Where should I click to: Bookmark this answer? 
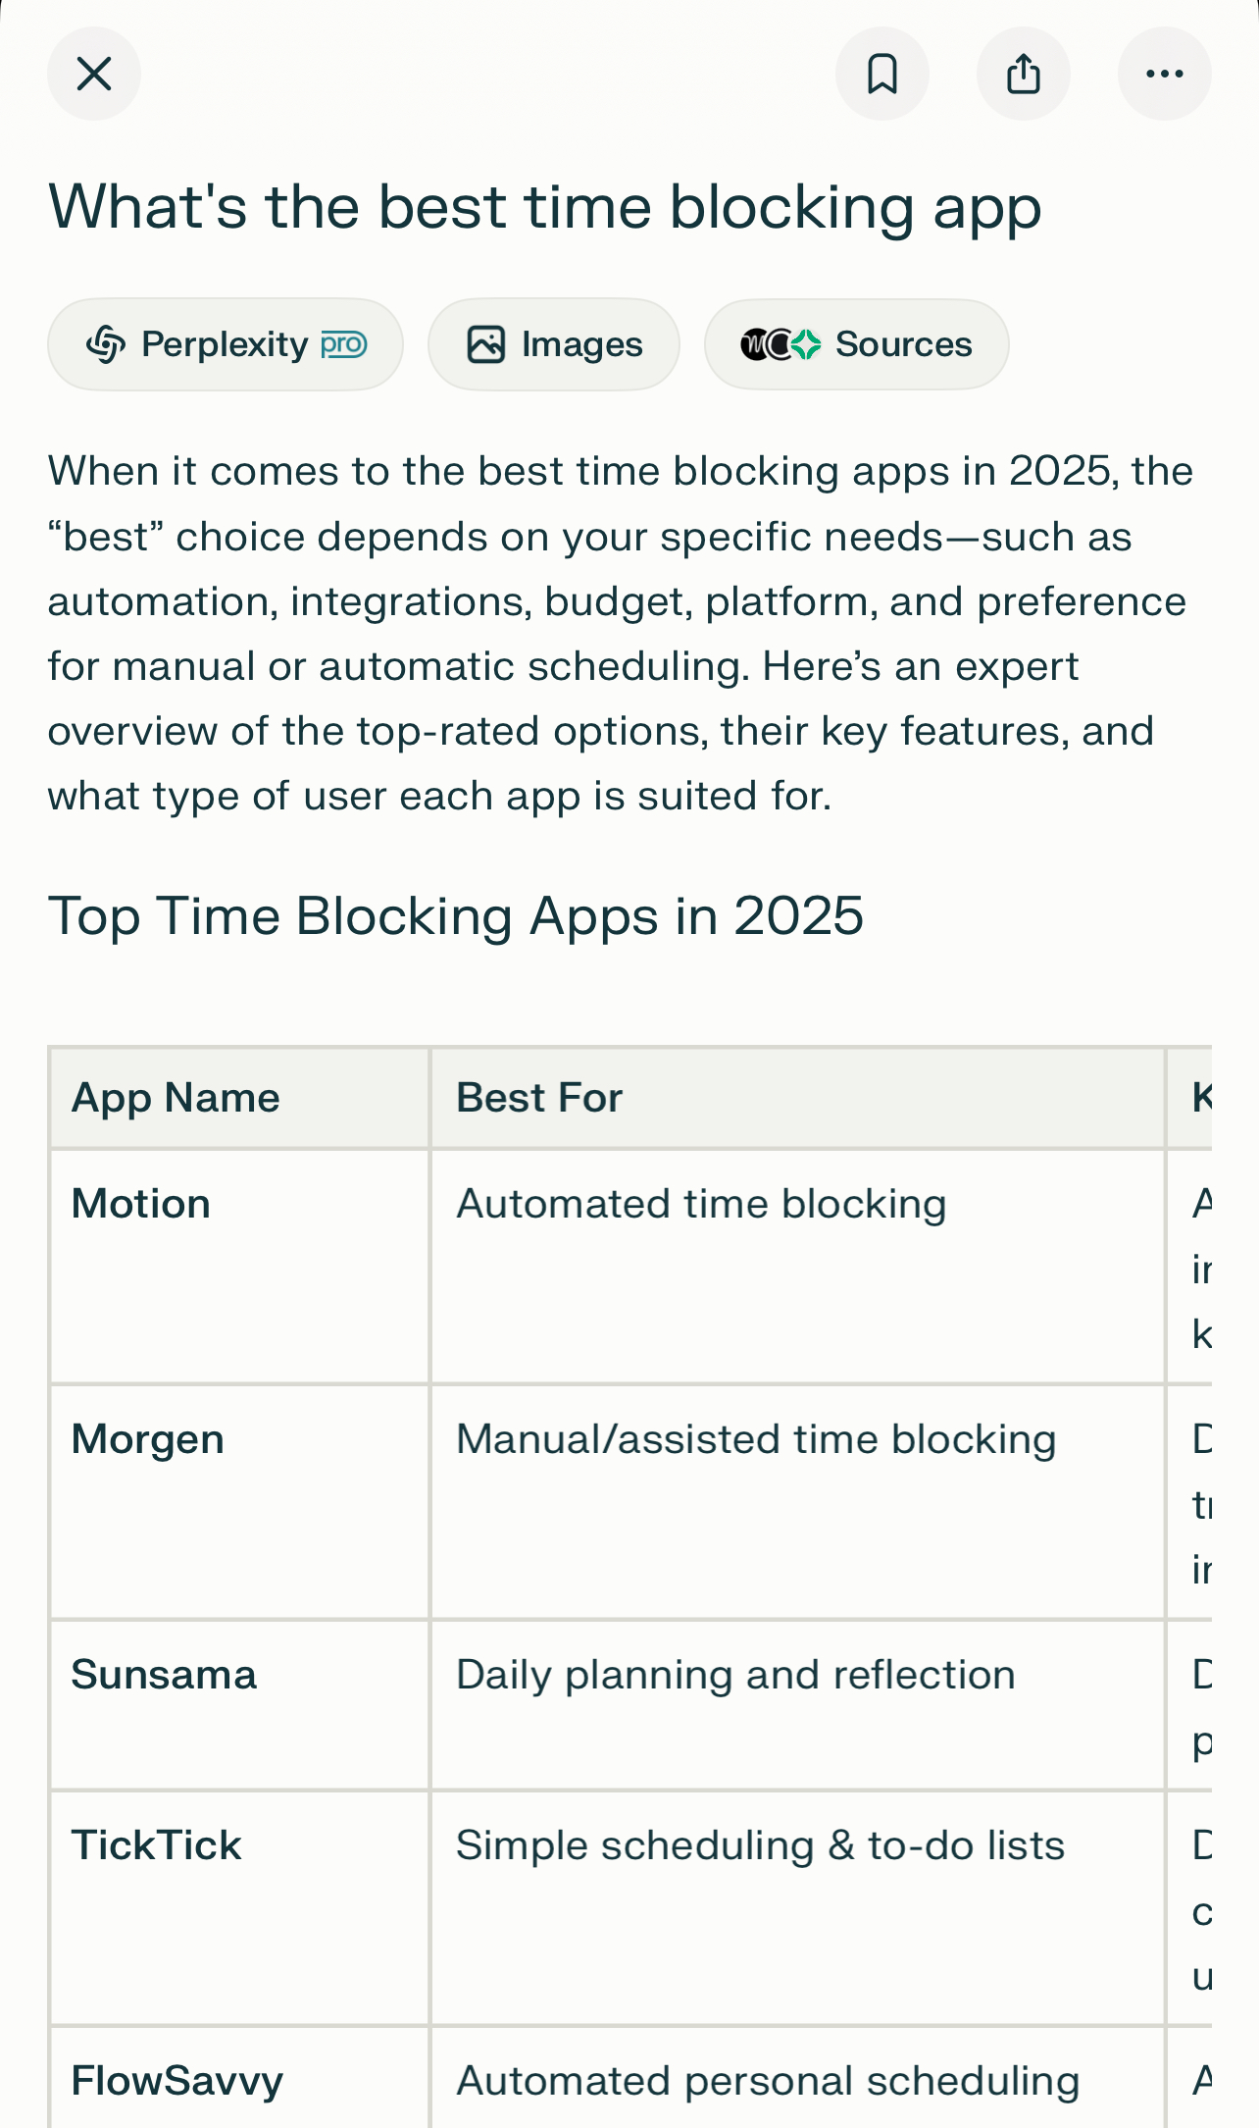coord(882,74)
